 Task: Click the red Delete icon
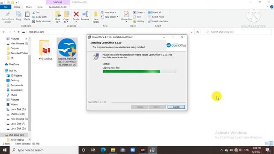click(76, 14)
